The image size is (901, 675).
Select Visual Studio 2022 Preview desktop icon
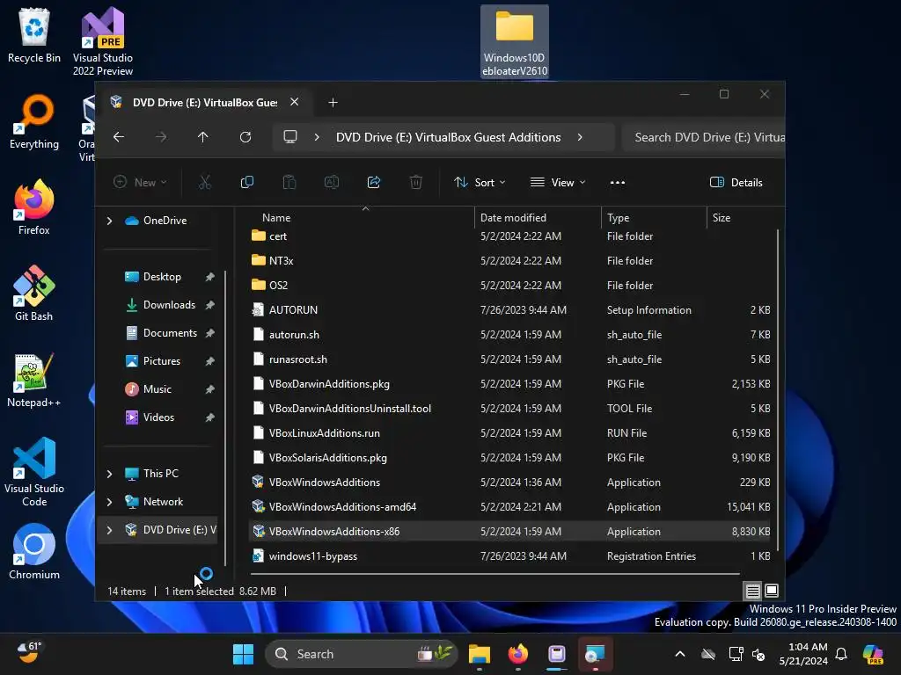point(103,42)
